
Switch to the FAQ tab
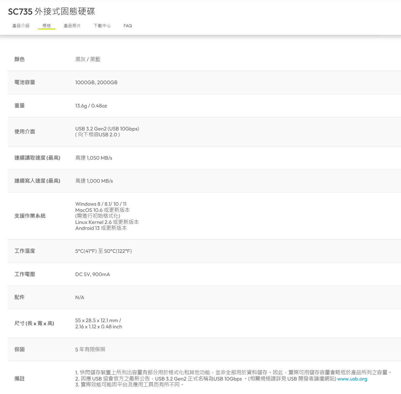(x=128, y=26)
